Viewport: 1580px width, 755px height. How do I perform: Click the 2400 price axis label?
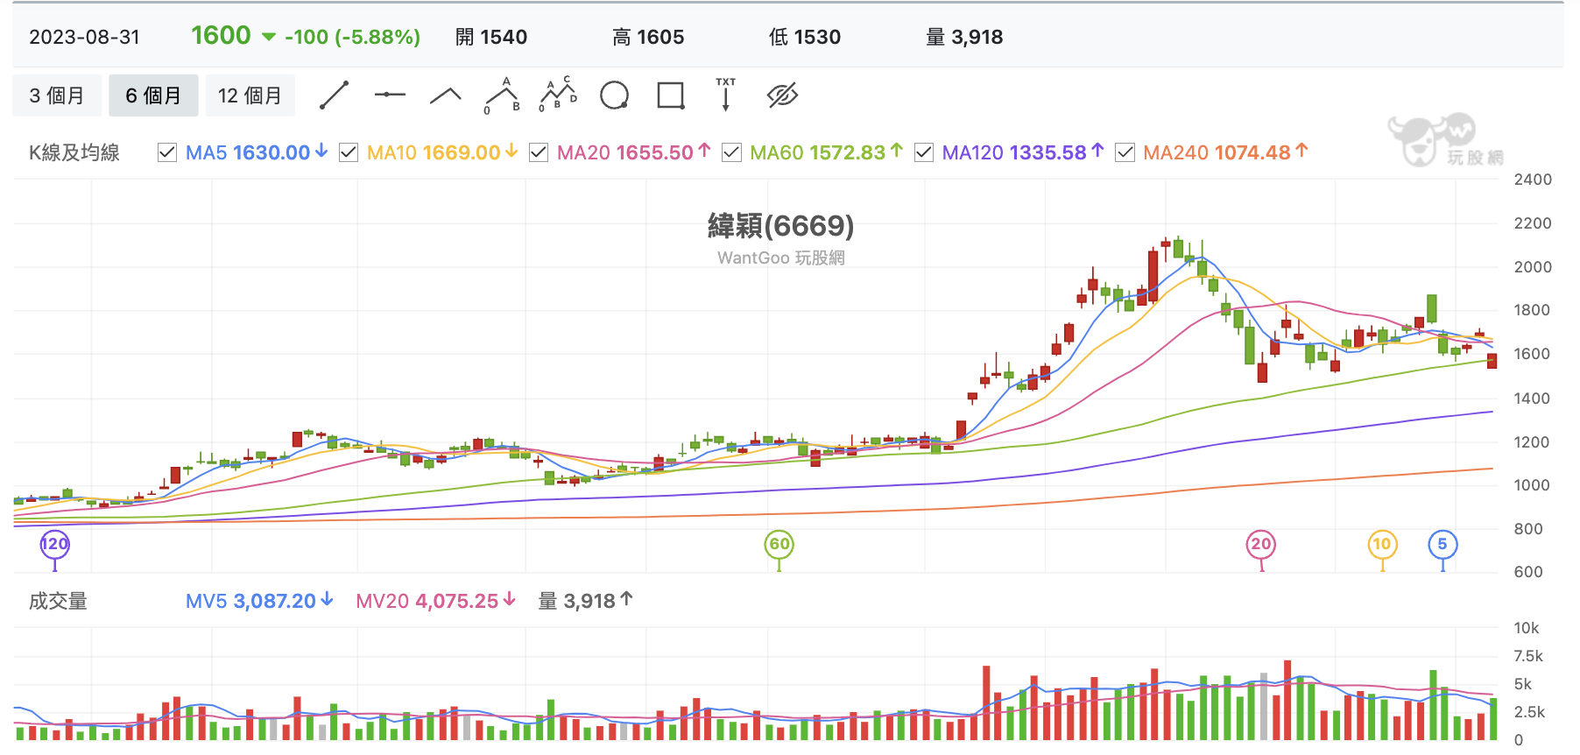(1533, 180)
